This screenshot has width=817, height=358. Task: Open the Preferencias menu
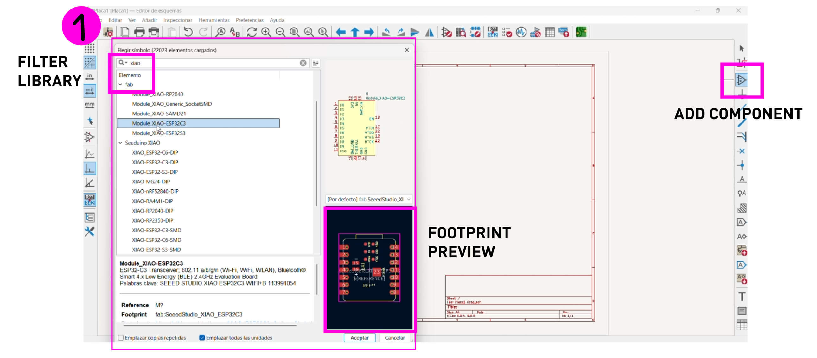[x=250, y=20]
